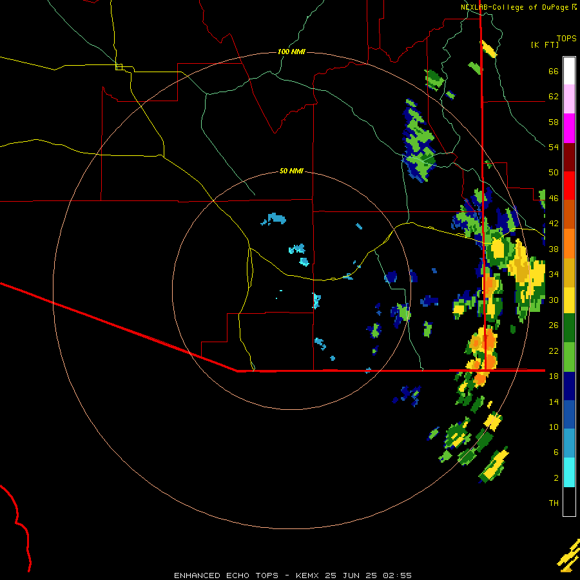Click the TOPS legend title
Image resolution: width=580 pixels, height=580 pixels.
click(x=566, y=38)
